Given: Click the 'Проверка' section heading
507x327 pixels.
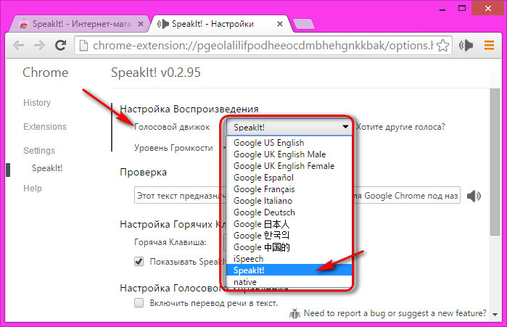Looking at the screenshot, I should click(x=143, y=173).
